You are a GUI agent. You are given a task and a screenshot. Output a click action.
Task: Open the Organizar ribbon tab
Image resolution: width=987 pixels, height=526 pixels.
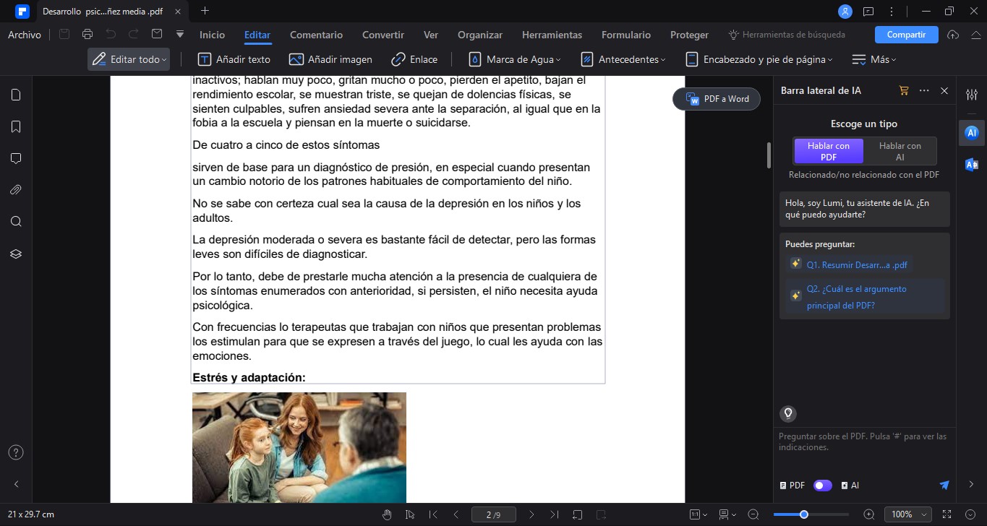pyautogui.click(x=479, y=34)
